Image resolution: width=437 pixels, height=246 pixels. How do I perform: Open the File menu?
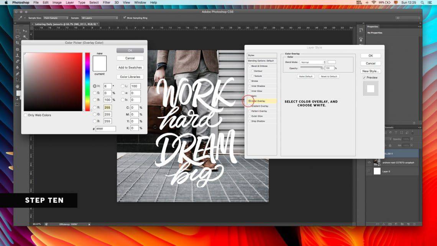(x=36, y=3)
